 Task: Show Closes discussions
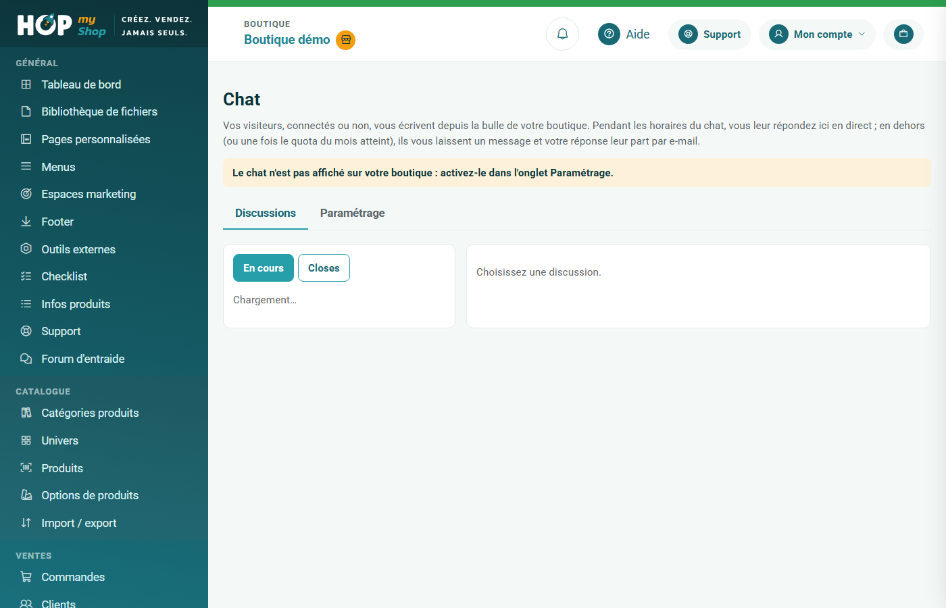(x=324, y=268)
